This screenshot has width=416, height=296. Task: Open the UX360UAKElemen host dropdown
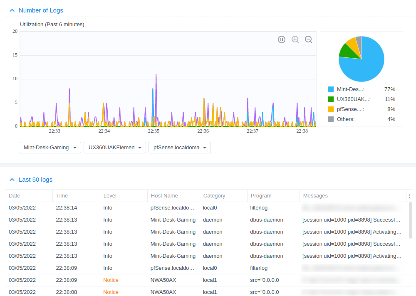pyautogui.click(x=115, y=148)
